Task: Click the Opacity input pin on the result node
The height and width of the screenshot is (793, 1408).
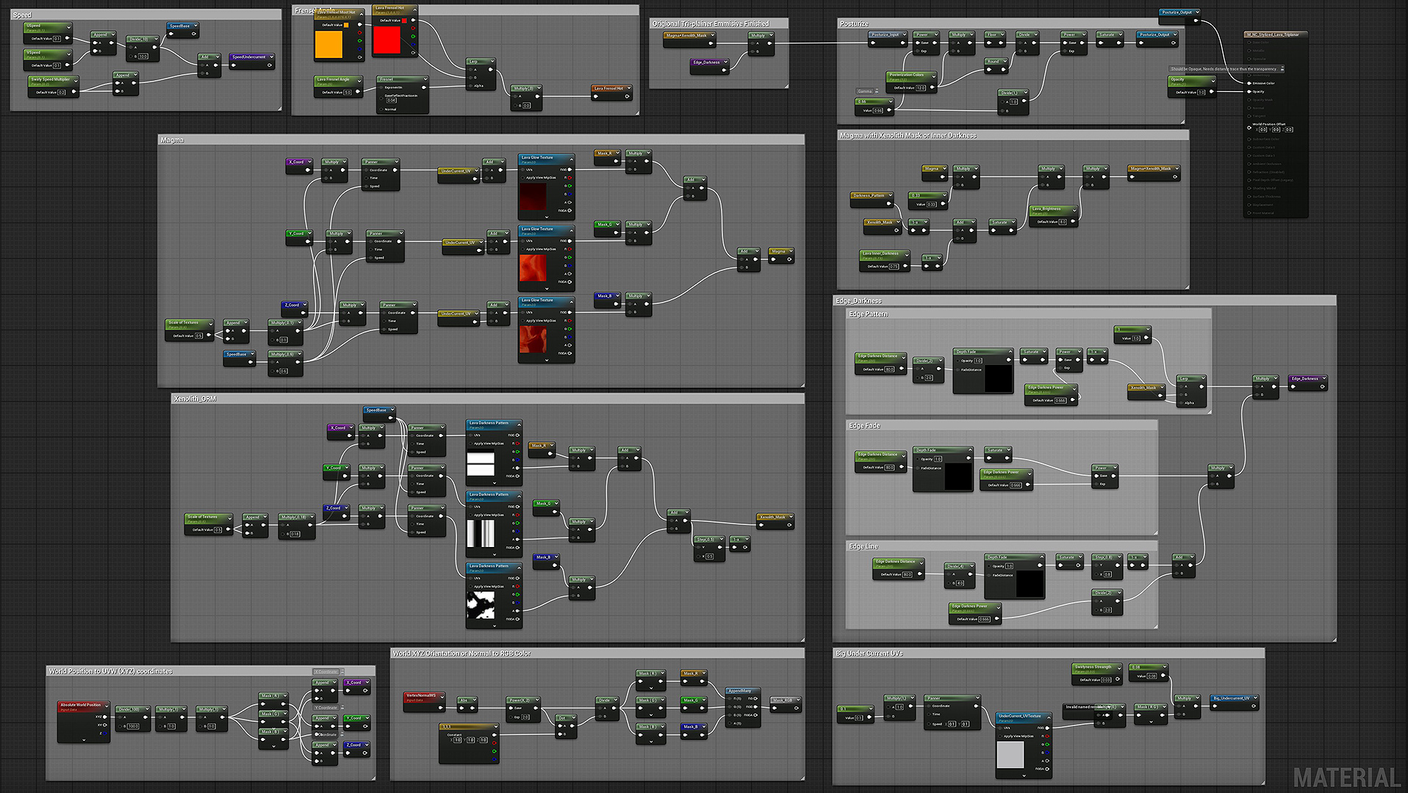Action: tap(1249, 92)
